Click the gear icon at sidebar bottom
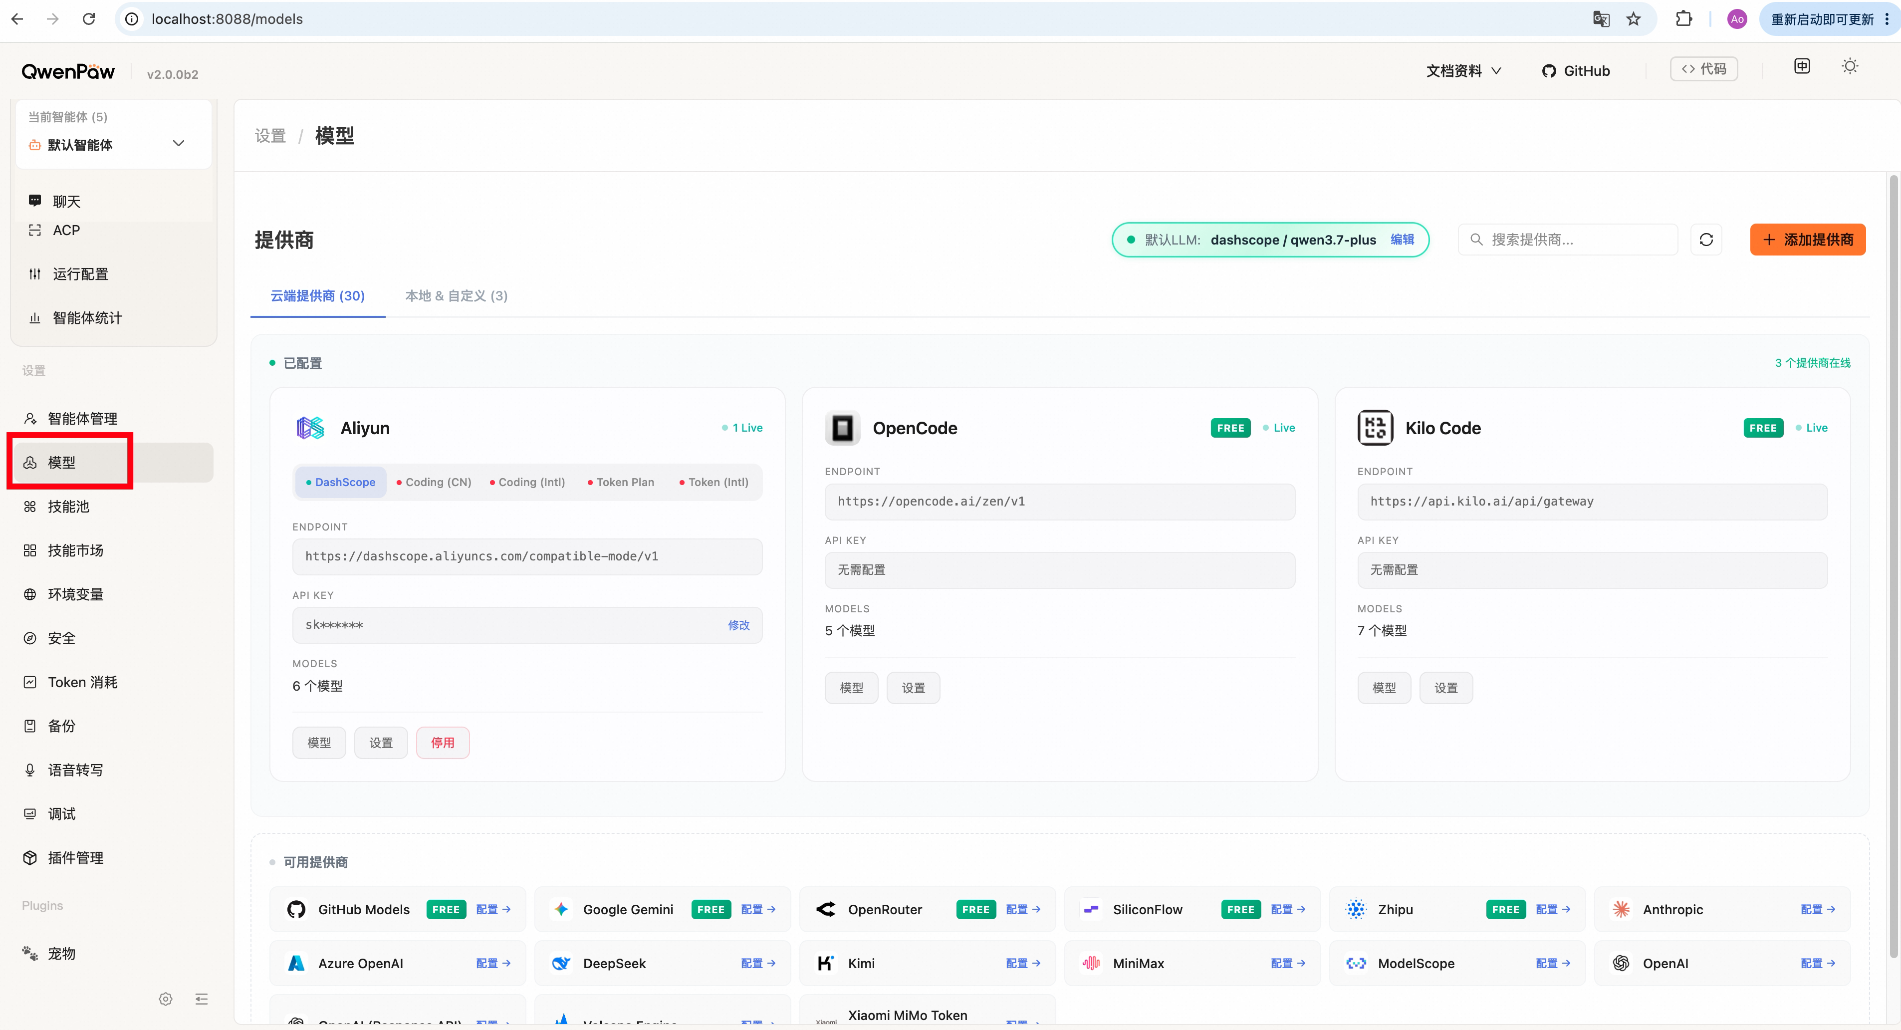1901x1030 pixels. point(165,999)
